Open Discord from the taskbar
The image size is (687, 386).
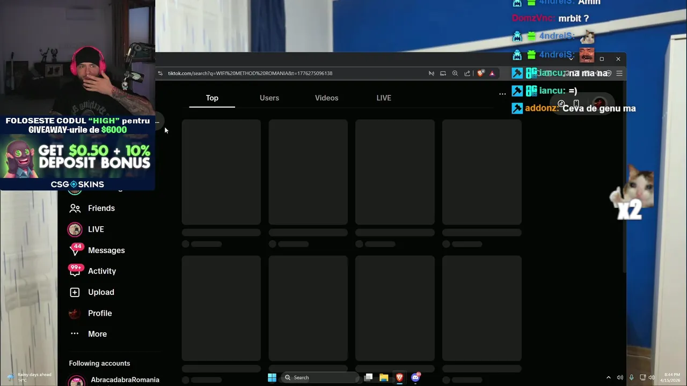(x=415, y=377)
